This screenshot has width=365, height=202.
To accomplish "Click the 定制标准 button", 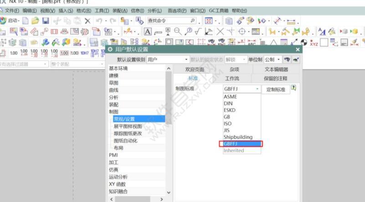I will (275, 90).
